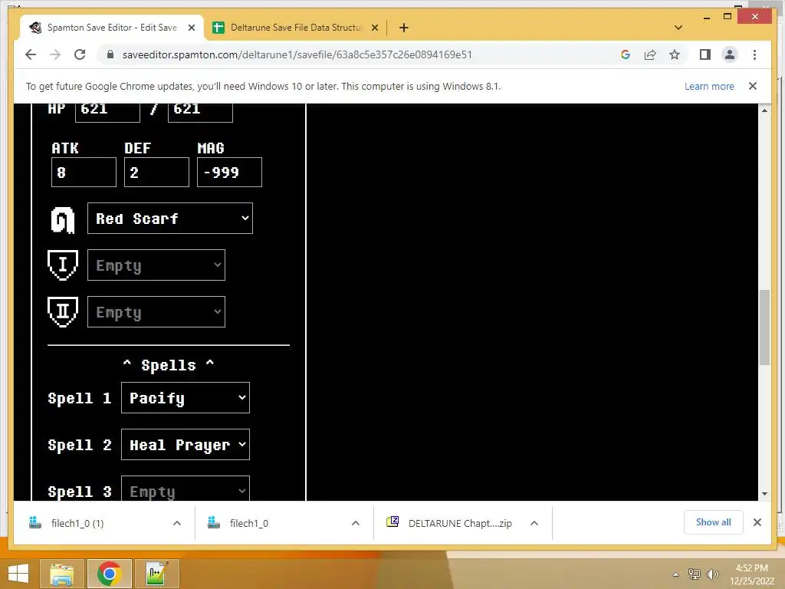
Task: Open the Red Scarf weapon dropdown
Action: coord(170,219)
